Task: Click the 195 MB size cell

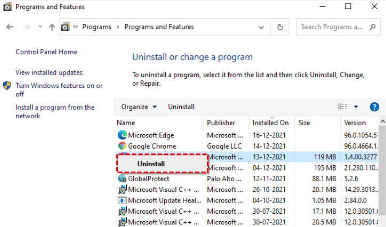Action: 325,168
